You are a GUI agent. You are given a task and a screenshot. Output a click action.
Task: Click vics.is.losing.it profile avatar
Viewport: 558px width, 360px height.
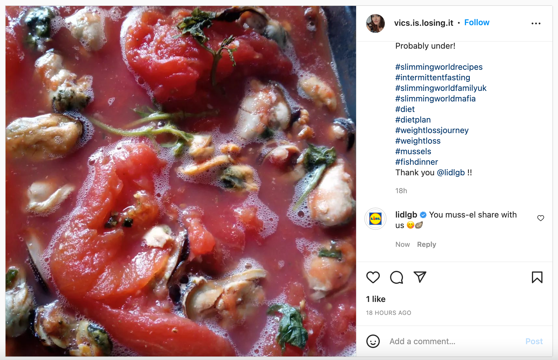(x=375, y=23)
